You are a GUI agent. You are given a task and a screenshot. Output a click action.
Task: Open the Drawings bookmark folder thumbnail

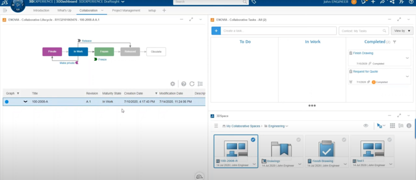[281, 149]
